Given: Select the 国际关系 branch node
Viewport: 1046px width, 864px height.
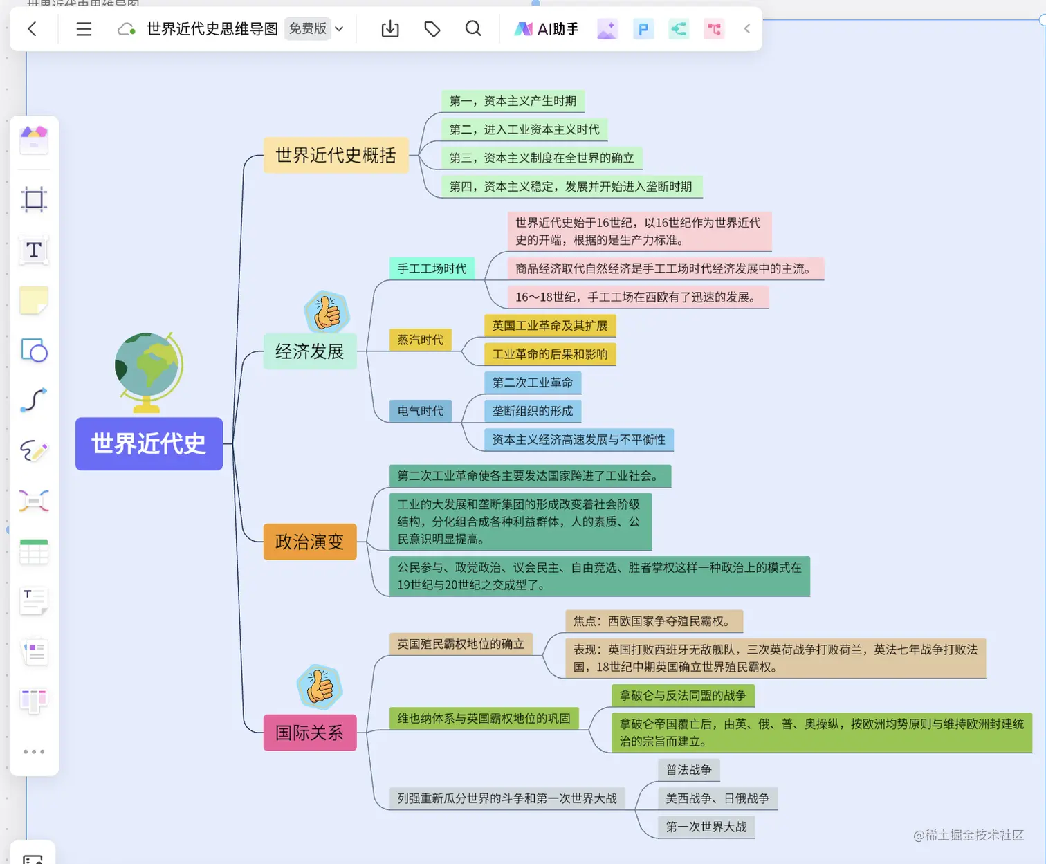Looking at the screenshot, I should click(310, 733).
